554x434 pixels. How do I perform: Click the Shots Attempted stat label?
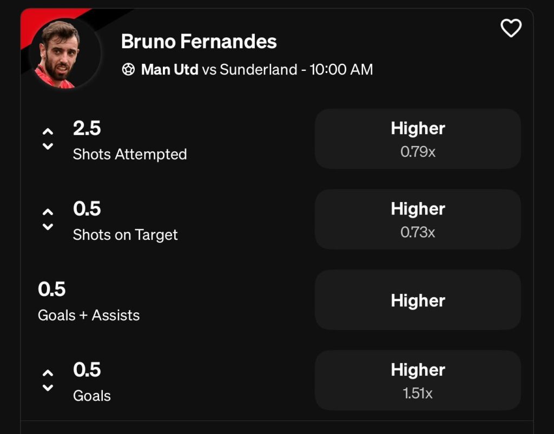click(130, 154)
